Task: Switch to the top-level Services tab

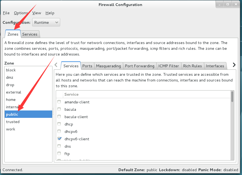Action: (30, 34)
